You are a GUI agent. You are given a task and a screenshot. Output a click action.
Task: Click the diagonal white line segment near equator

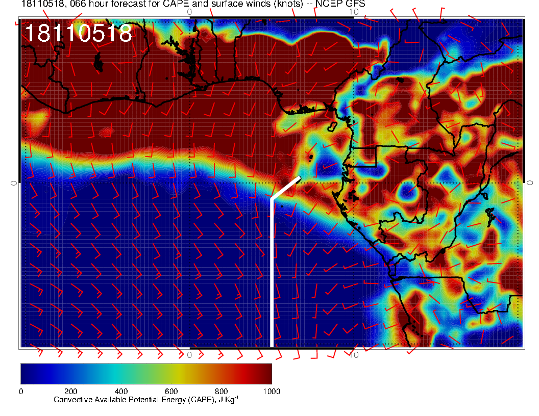coord(285,188)
